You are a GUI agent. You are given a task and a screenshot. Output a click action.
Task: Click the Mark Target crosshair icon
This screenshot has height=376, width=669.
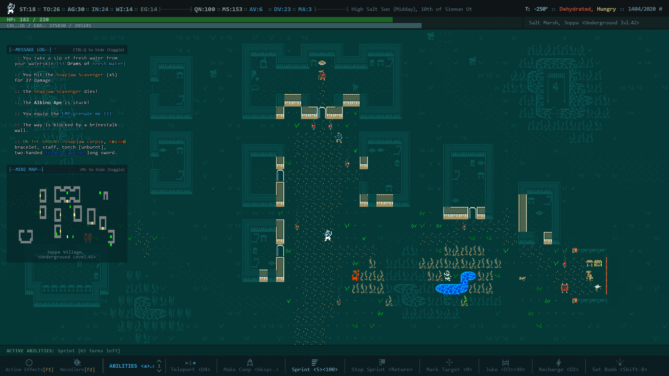449,361
